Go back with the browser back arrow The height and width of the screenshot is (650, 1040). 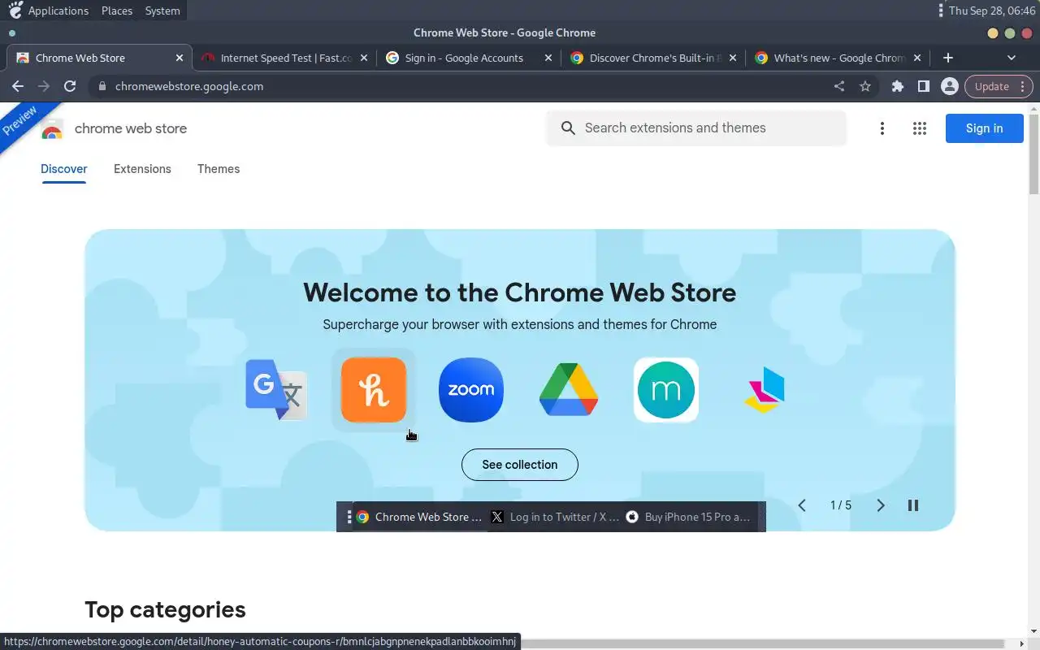(18, 86)
